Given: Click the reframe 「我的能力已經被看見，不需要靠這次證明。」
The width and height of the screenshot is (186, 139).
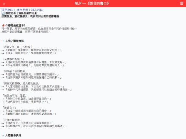Looking at the screenshot, I should 32,74.
